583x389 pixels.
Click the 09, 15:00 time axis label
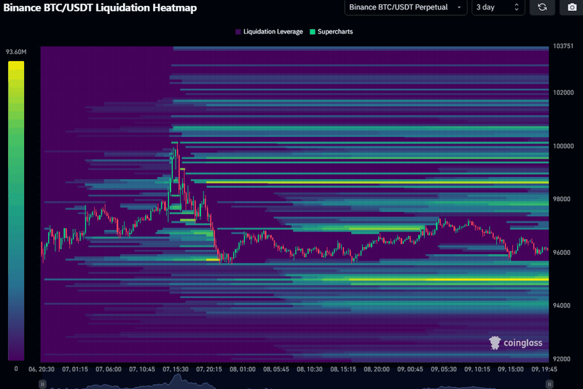click(x=511, y=369)
